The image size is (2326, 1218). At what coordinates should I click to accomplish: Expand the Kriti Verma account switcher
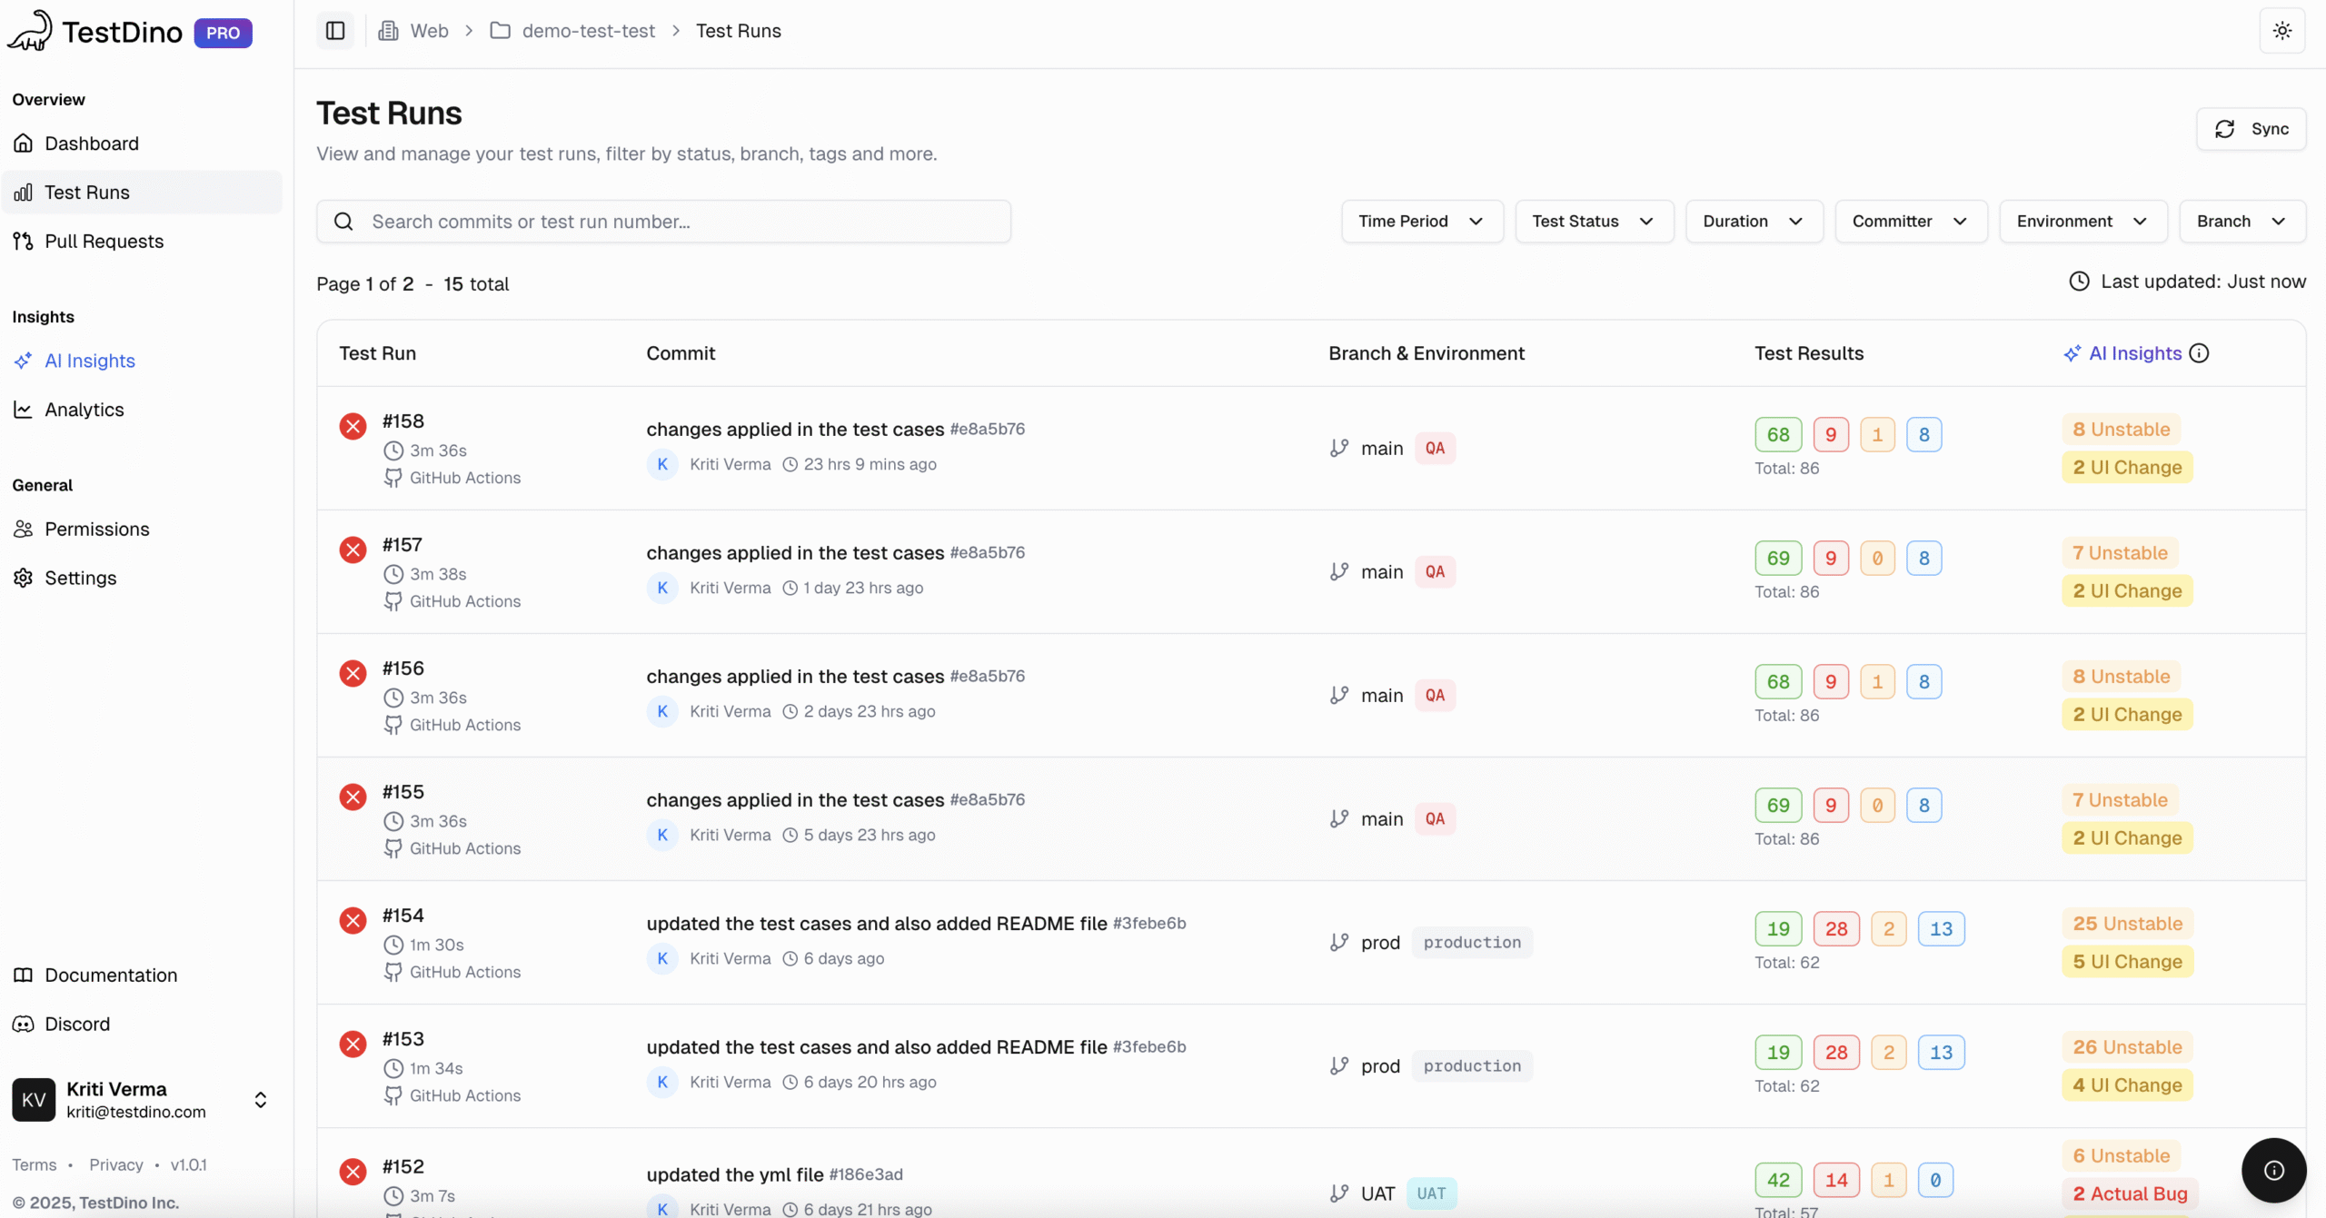tap(260, 1100)
